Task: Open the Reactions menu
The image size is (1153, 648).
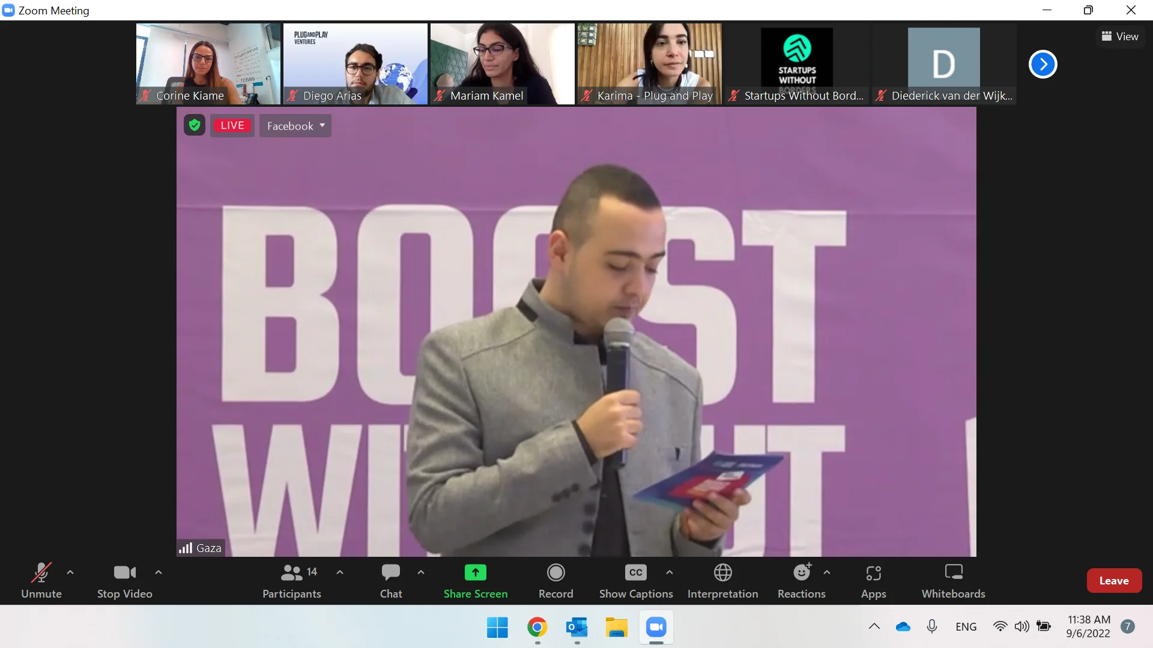Action: click(801, 580)
